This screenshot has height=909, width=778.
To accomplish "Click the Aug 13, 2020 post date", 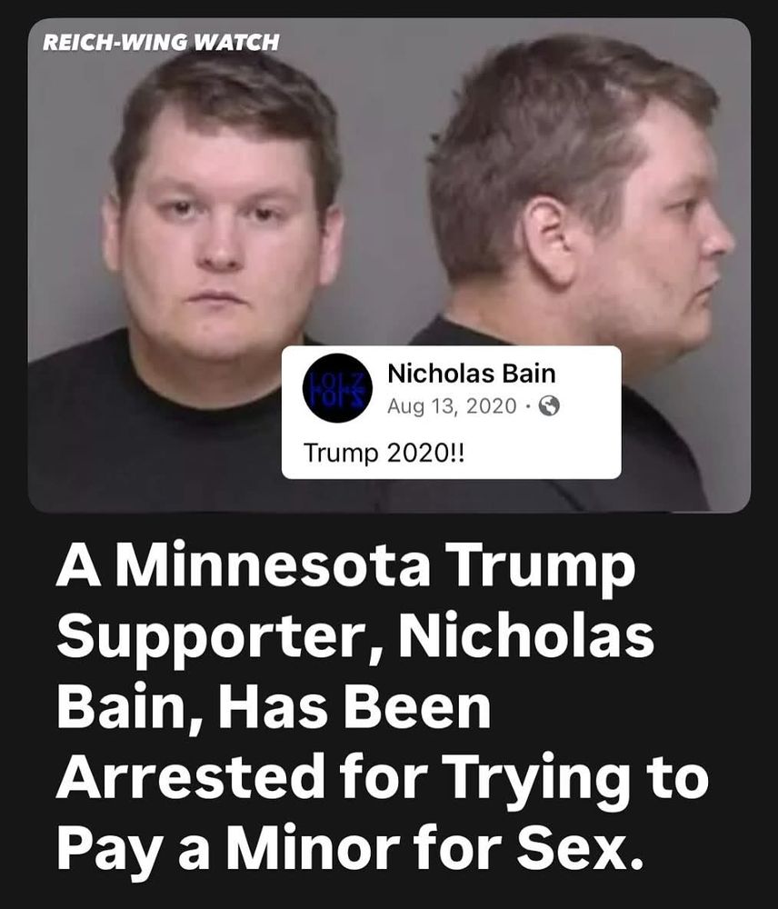I will (452, 406).
